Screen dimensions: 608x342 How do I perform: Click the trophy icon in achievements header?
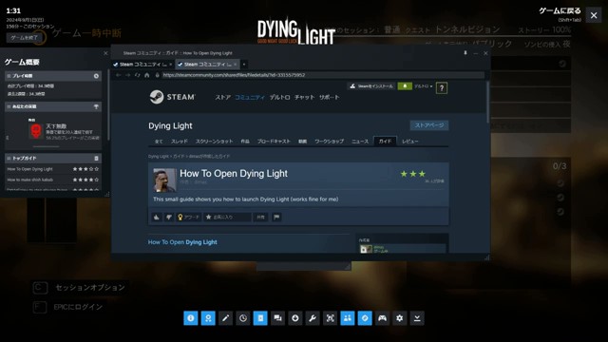point(96,106)
